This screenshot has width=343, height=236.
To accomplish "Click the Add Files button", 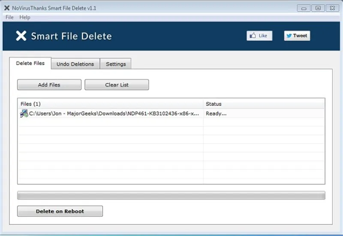I will tap(49, 85).
